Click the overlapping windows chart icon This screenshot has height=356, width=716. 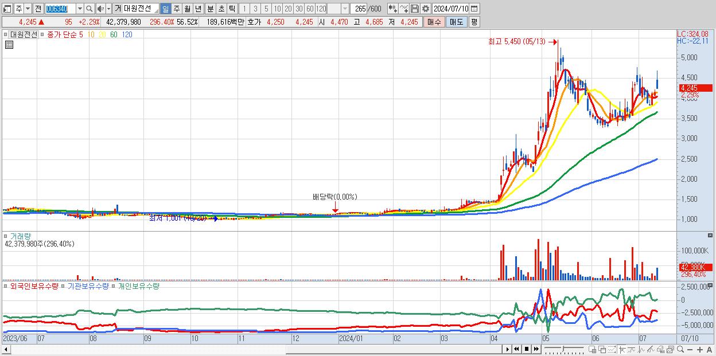pos(602,350)
